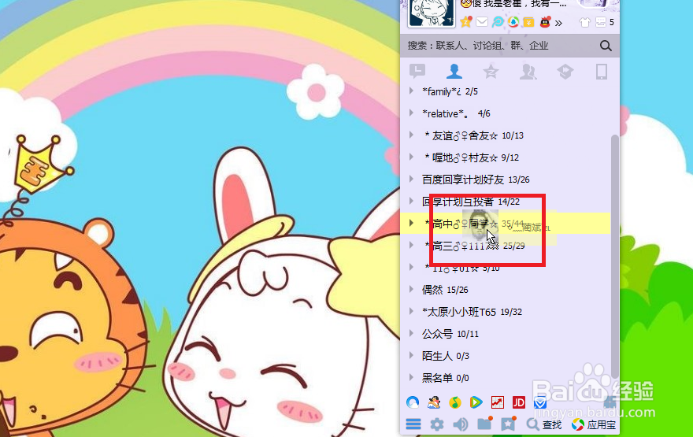Screen dimensions: 693x437
Task: Select the *太原小小班T65 19/32 group
Action: pyautogui.click(x=505, y=312)
